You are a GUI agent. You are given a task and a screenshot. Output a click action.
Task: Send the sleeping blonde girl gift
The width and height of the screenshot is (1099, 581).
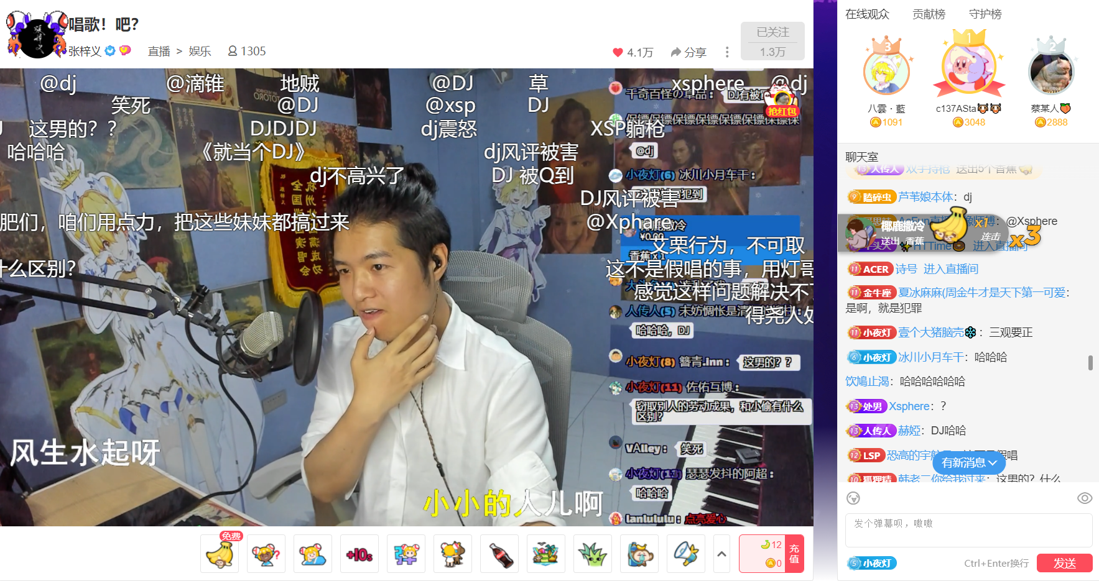313,553
